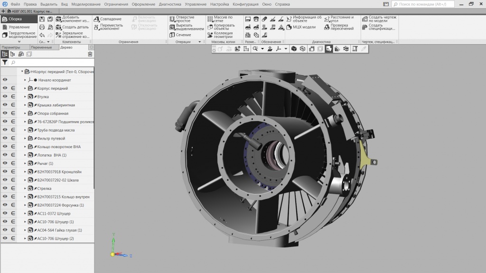The width and height of the screenshot is (486, 273).
Task: Click the Массив по сетке tool
Action: tap(220, 19)
